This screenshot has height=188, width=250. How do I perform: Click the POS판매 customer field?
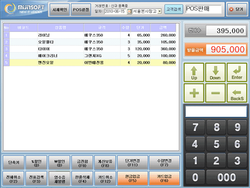pos(203,9)
